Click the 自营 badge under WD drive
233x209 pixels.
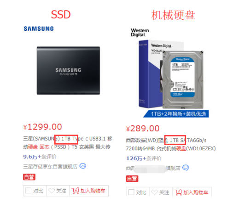tap(132, 179)
